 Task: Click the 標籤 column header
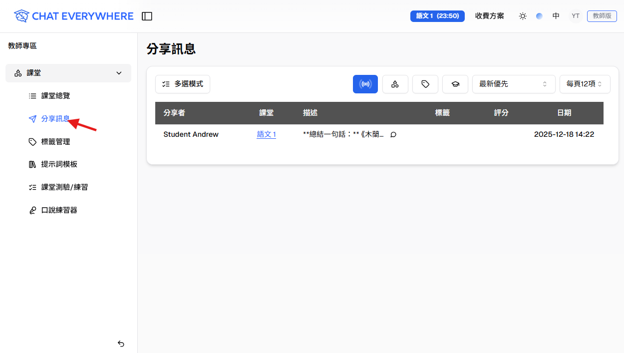442,113
